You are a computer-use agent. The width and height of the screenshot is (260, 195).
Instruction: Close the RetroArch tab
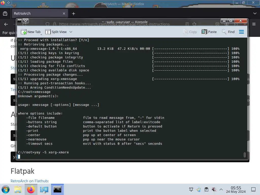(64, 13)
